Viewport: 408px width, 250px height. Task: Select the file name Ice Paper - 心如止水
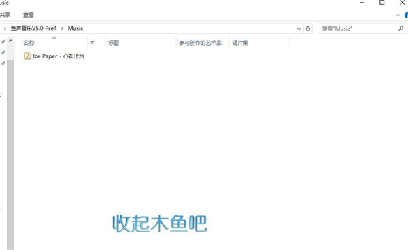coord(58,56)
